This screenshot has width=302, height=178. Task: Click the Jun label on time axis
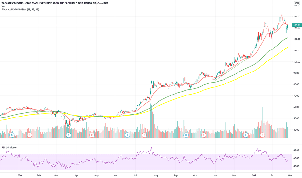(115, 175)
